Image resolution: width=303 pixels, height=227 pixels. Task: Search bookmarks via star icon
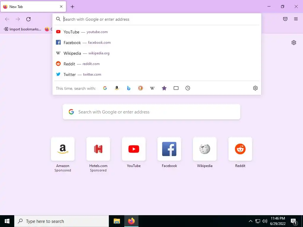tap(164, 88)
